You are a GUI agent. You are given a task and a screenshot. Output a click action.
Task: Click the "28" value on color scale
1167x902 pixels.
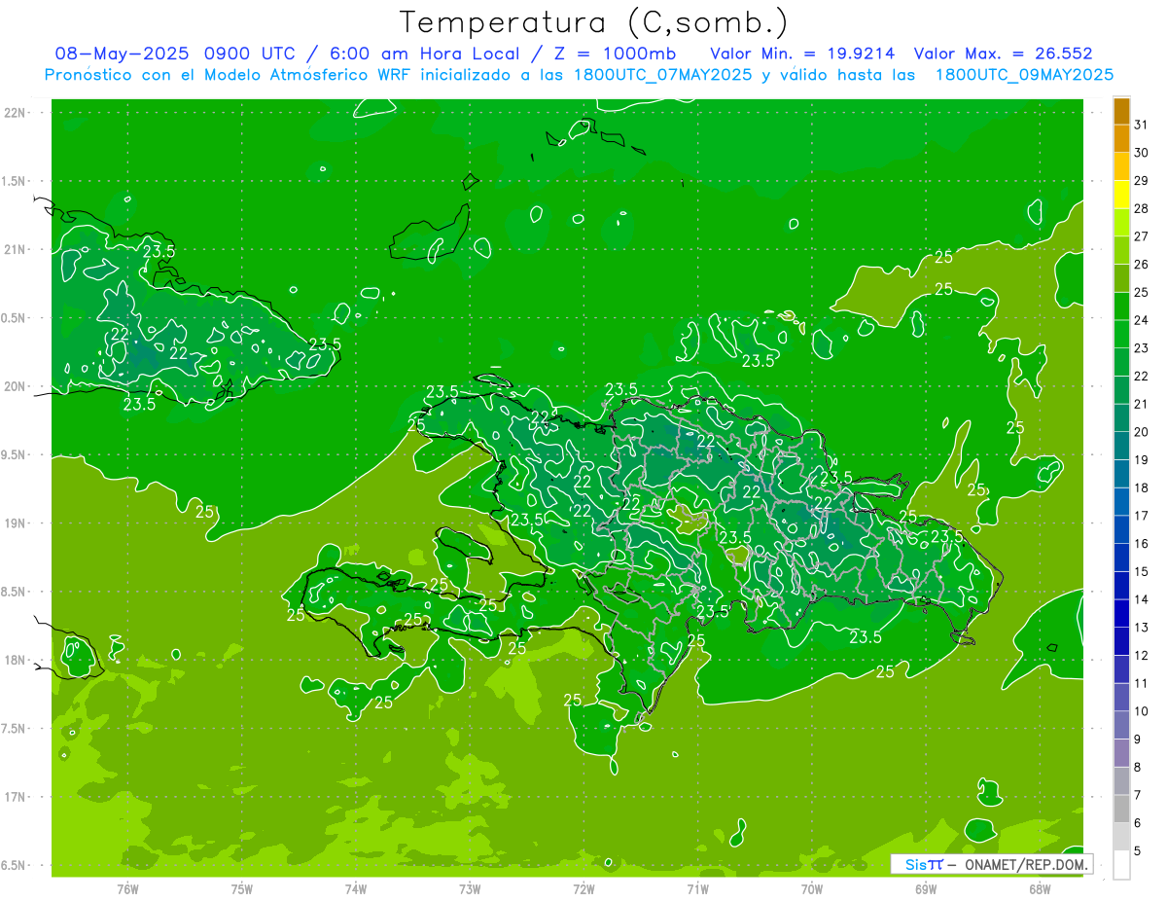pos(1142,208)
